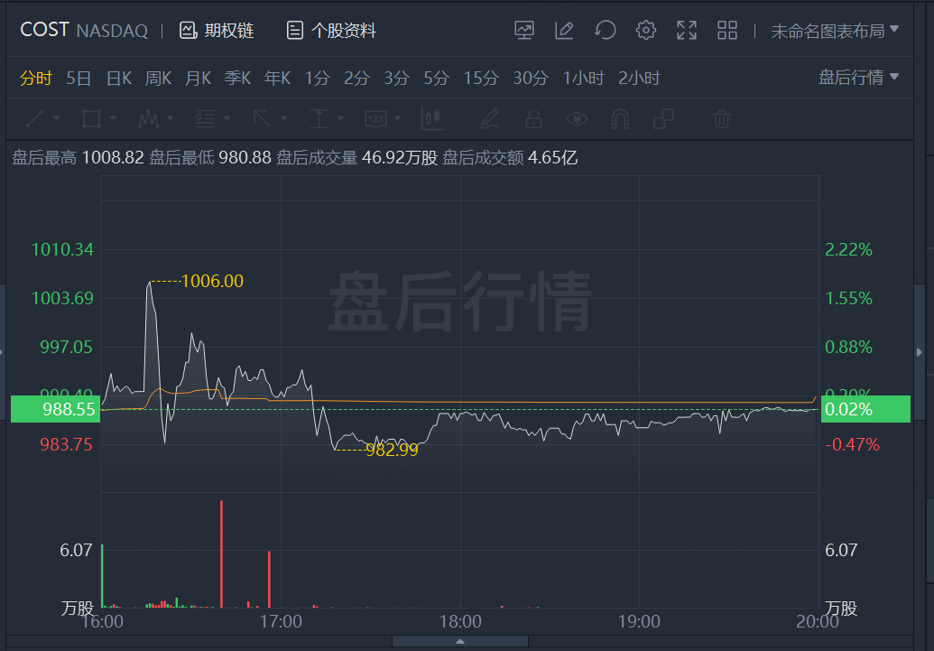Select the trend line drawing tool
934x651 pixels.
point(35,118)
